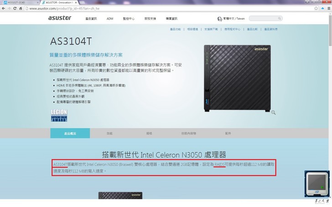Select the 包裝內容物 tab
332x207 pixels.
click(188, 133)
